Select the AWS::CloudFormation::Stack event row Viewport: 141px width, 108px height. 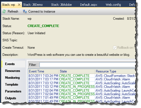pyautogui.click(x=82, y=76)
